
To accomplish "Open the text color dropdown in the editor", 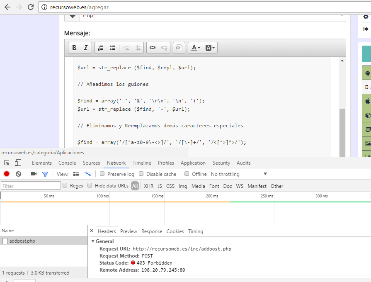I will (195, 48).
